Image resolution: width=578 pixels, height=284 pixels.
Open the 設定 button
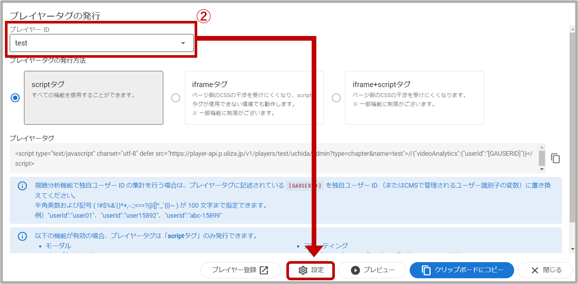click(310, 270)
